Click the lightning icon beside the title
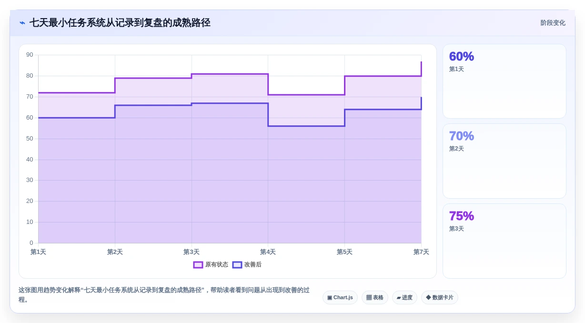585x323 pixels. click(22, 23)
